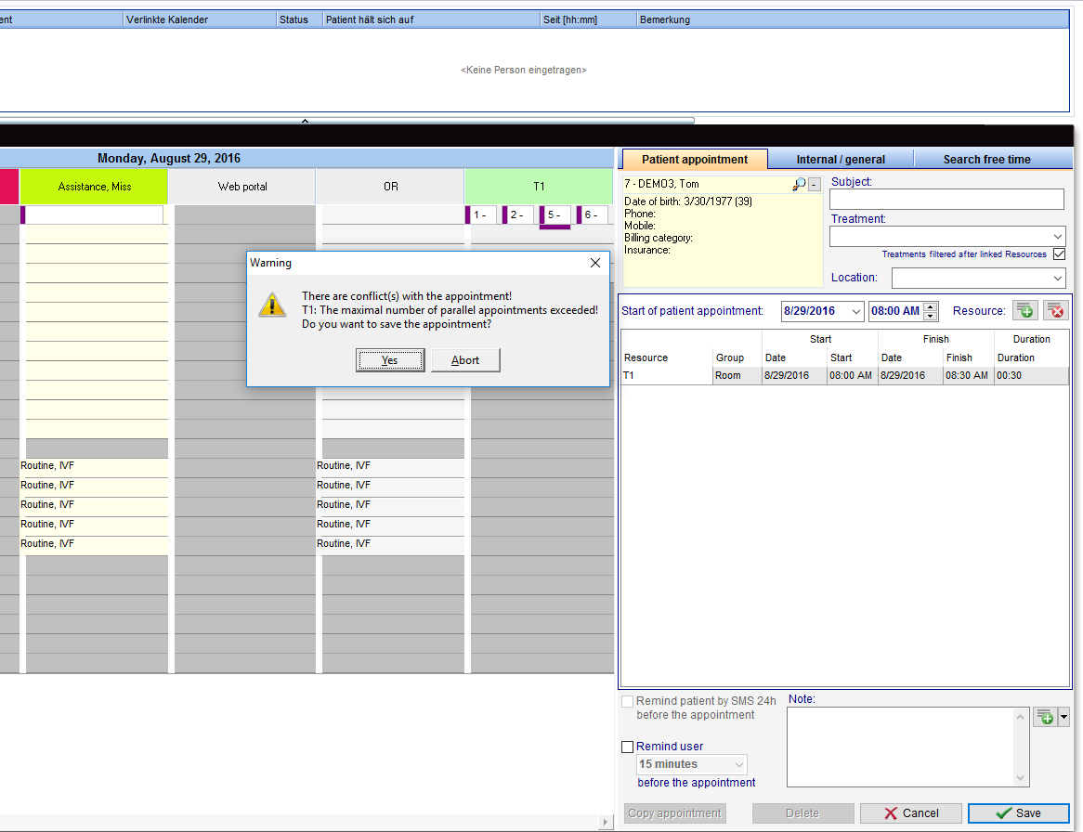
Task: Enable Remind patient by SMS 24h checkbox
Action: coord(628,701)
